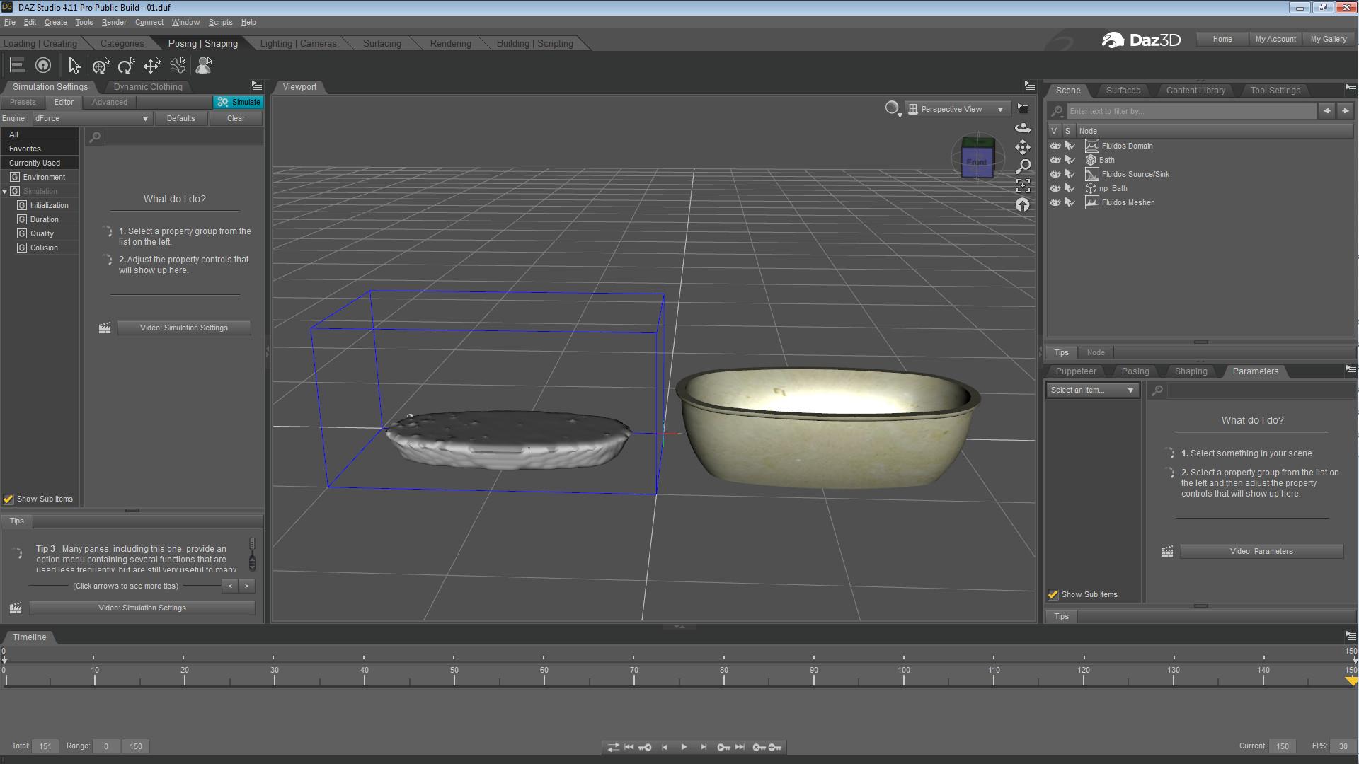The height and width of the screenshot is (764, 1359).
Task: Open the Render menu
Action: click(113, 22)
